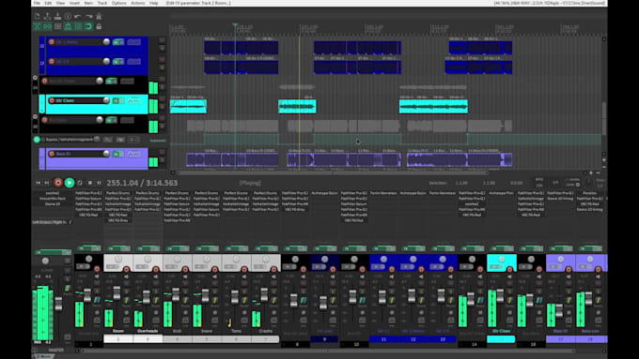Click the Redo arrow icon

(88, 16)
